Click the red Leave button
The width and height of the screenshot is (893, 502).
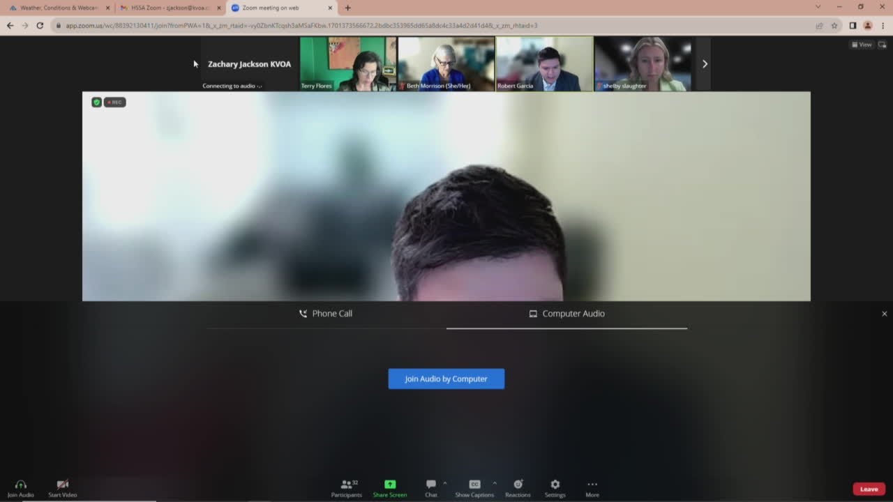(869, 489)
